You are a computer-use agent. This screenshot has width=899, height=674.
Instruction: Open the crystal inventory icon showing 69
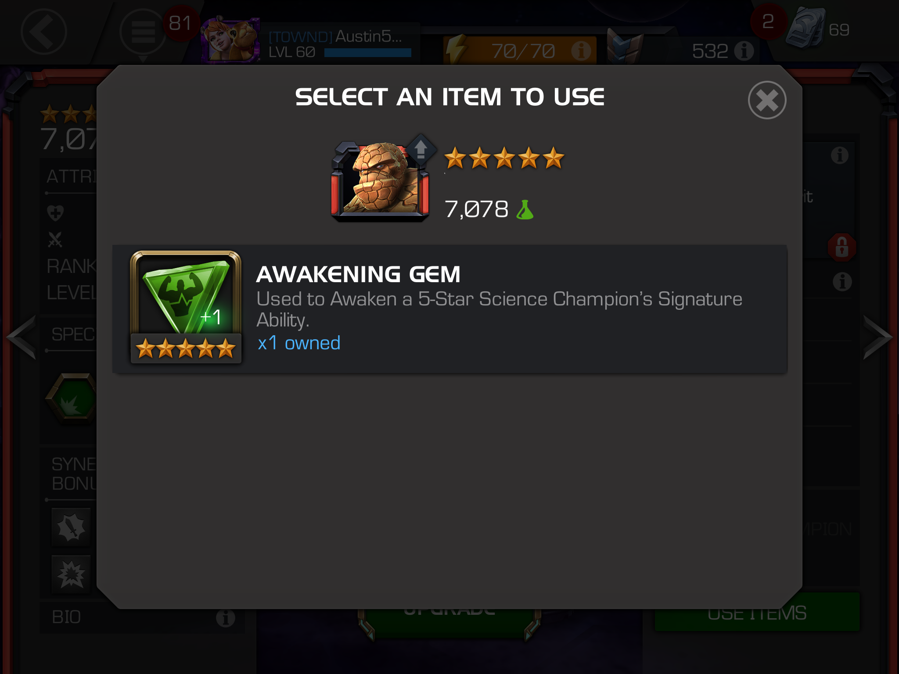(x=806, y=29)
